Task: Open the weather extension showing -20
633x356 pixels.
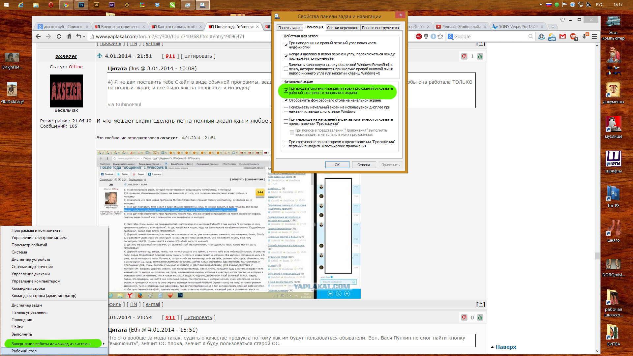Action: 552,37
